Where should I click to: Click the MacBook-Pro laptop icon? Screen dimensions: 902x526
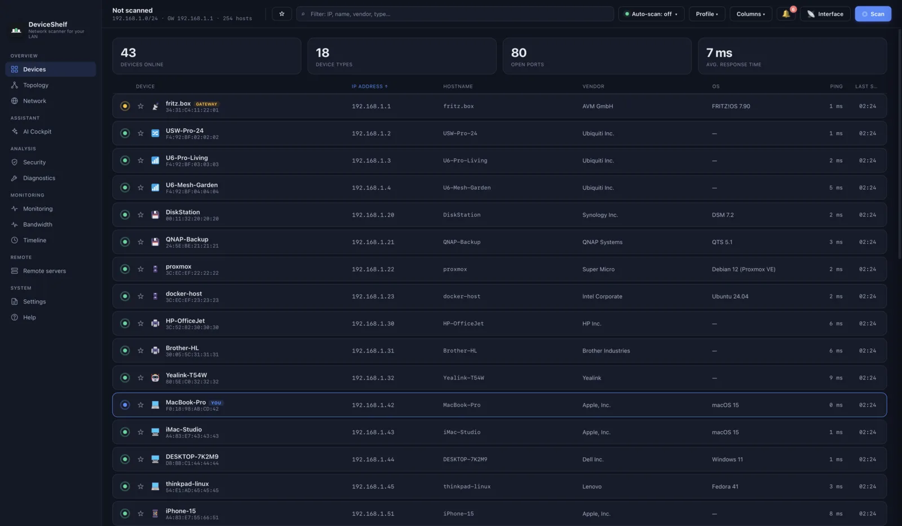coord(155,405)
